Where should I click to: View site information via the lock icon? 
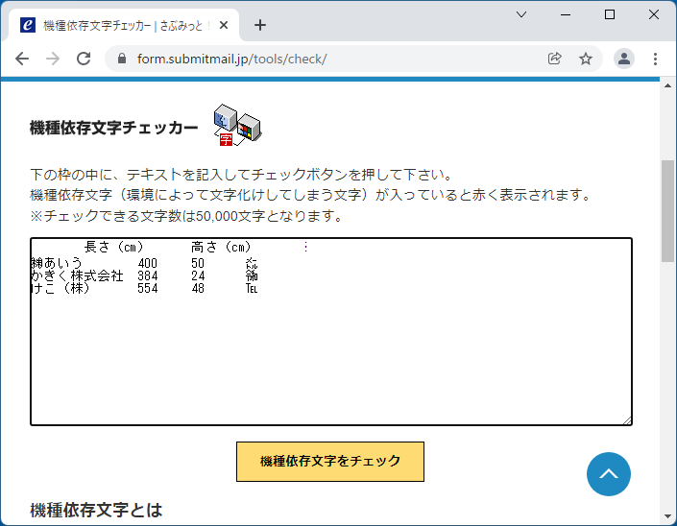[122, 59]
